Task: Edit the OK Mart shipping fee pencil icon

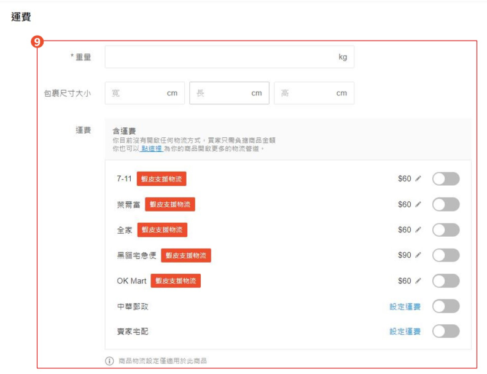Action: [x=418, y=280]
